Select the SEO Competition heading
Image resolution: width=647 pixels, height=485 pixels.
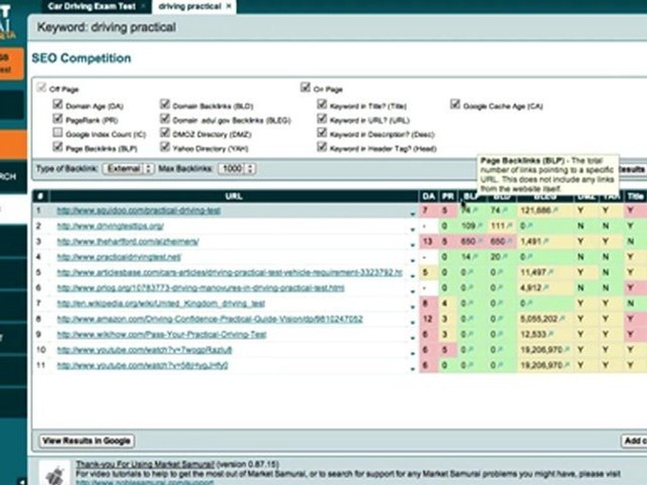click(82, 58)
